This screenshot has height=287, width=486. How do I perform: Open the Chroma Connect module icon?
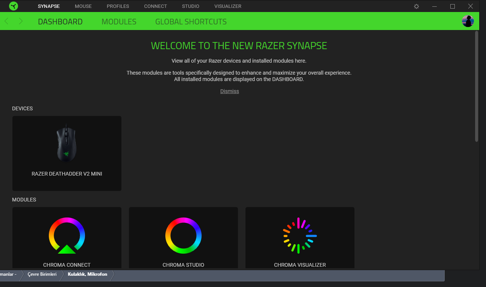point(67,235)
